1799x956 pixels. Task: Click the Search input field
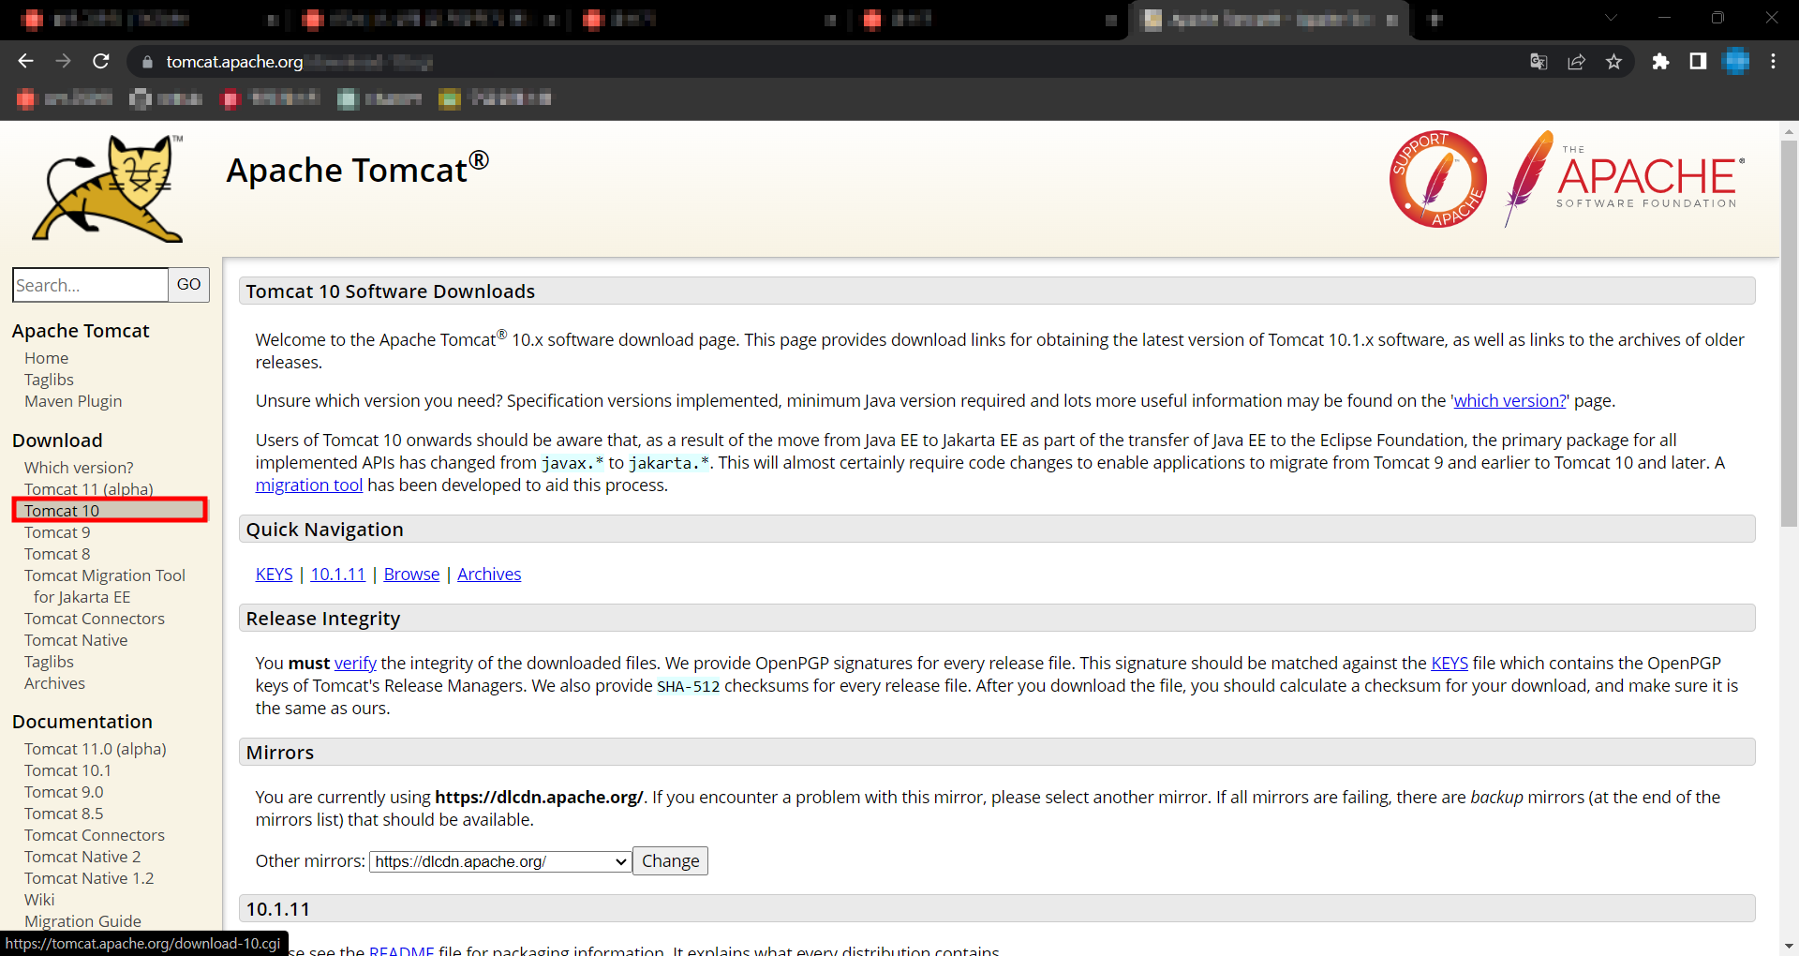click(x=90, y=285)
